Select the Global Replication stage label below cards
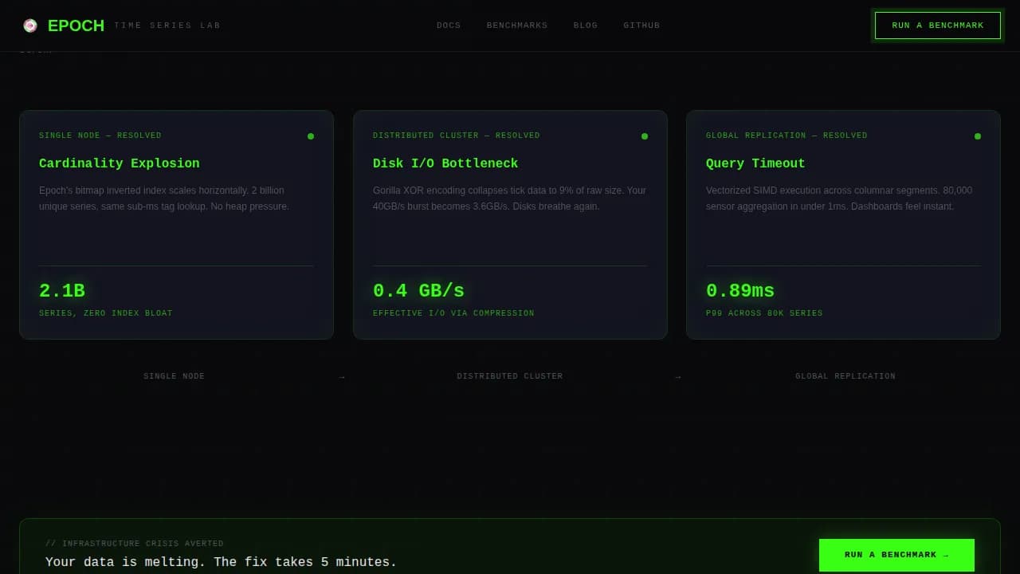This screenshot has height=574, width=1020. [x=845, y=376]
